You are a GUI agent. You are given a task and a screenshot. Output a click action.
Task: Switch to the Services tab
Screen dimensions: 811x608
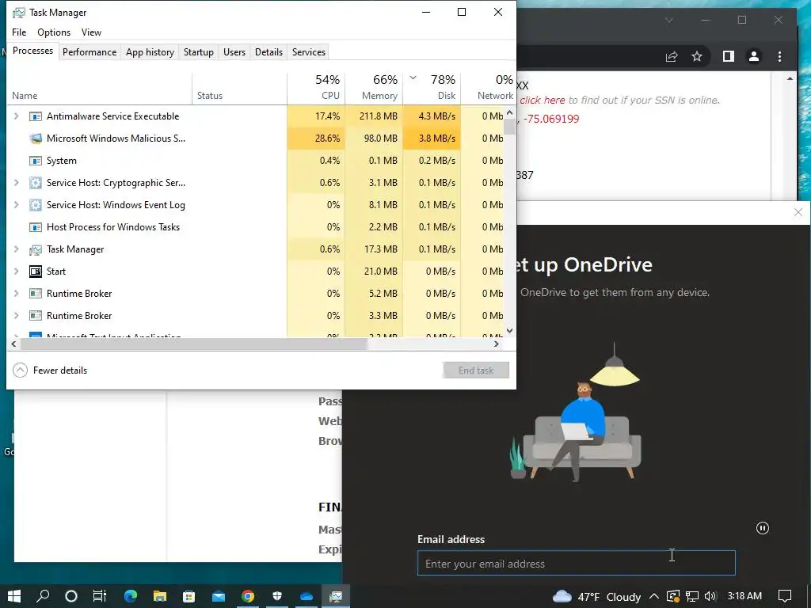tap(309, 52)
